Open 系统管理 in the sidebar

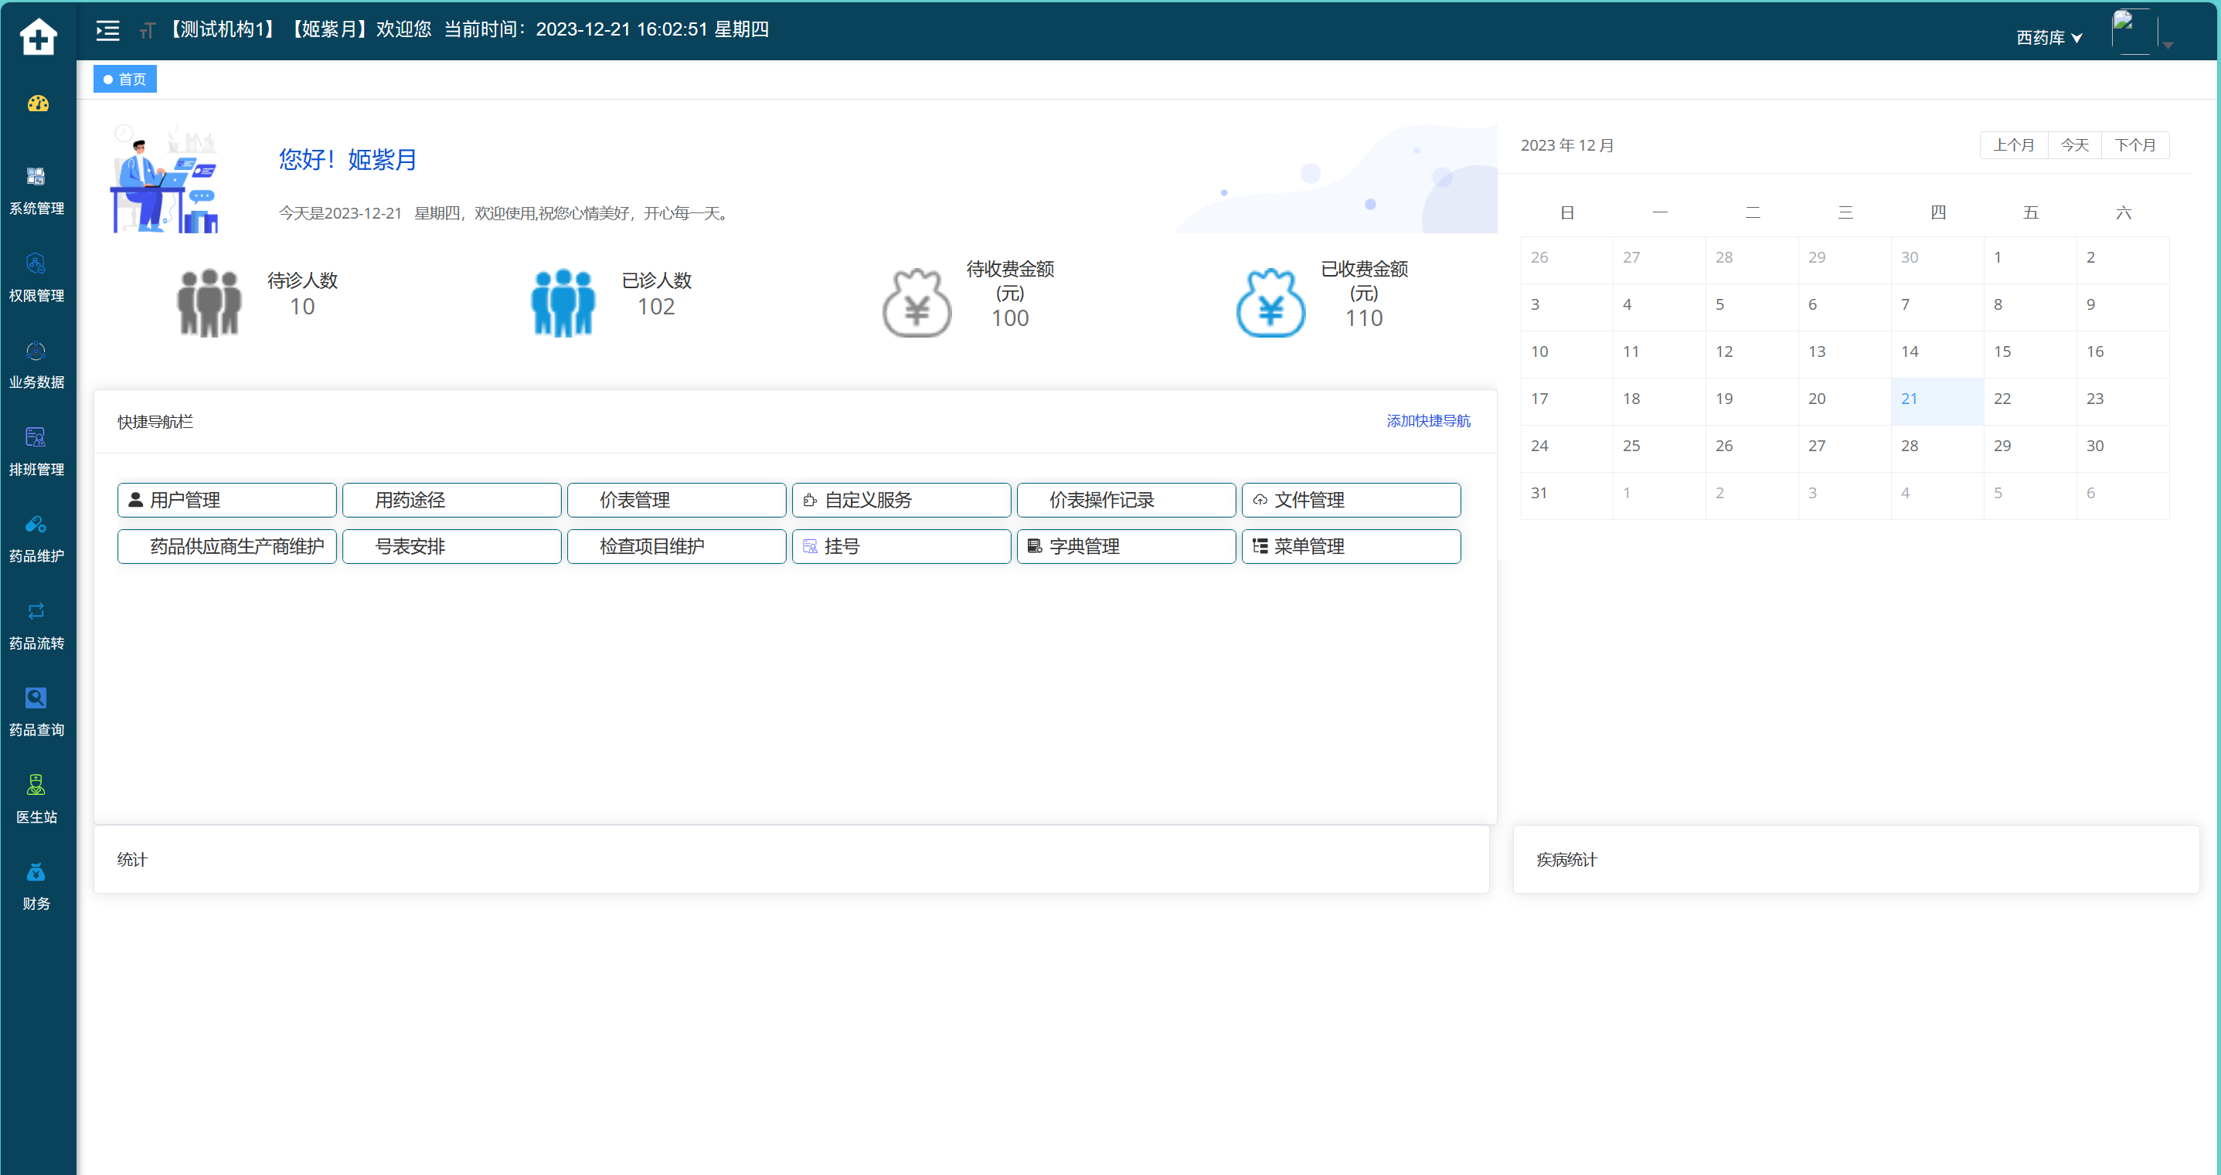pyautogui.click(x=36, y=192)
